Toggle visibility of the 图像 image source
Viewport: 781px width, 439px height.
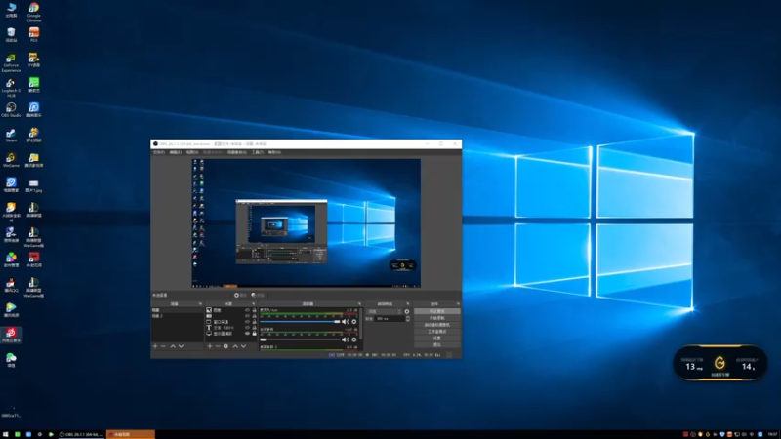tap(247, 310)
